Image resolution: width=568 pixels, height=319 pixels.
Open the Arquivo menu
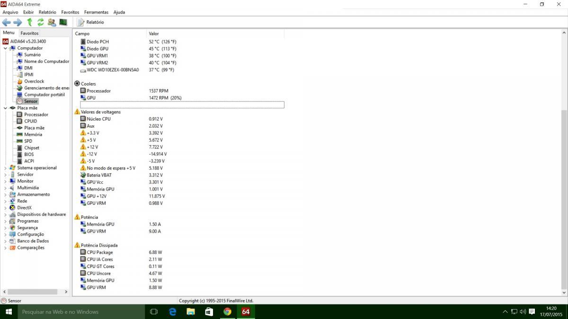(10, 12)
